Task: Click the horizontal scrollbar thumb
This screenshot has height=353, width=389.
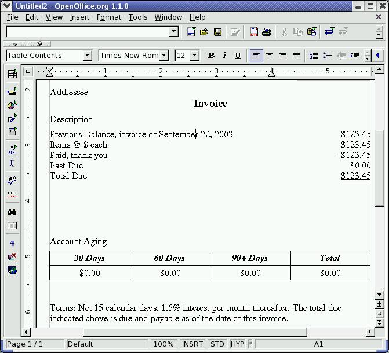Action: pos(194,332)
